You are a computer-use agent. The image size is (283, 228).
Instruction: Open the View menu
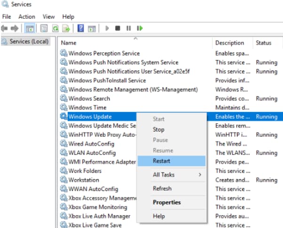click(x=49, y=16)
